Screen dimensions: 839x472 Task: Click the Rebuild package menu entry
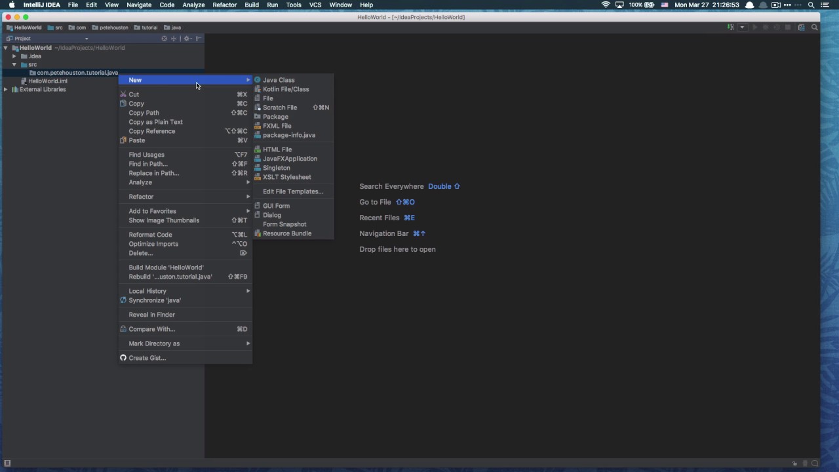tap(185, 277)
